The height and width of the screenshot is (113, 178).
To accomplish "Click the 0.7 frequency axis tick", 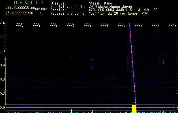I will [x=3, y=94].
